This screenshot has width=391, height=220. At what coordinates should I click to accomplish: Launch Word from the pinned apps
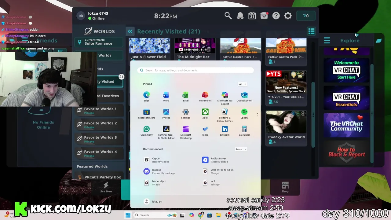pyautogui.click(x=166, y=97)
